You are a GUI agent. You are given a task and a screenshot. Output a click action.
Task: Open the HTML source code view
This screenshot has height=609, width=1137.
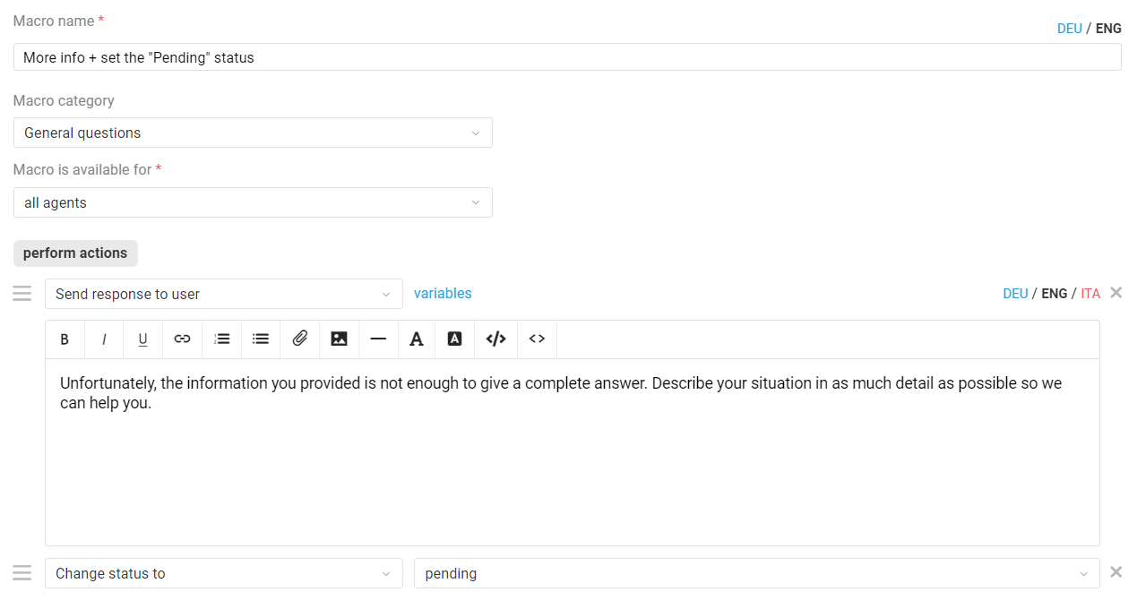[495, 339]
